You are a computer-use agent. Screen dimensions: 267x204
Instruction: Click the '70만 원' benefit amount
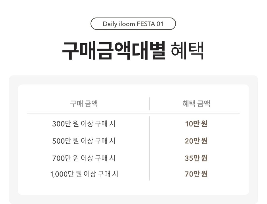click(x=196, y=174)
